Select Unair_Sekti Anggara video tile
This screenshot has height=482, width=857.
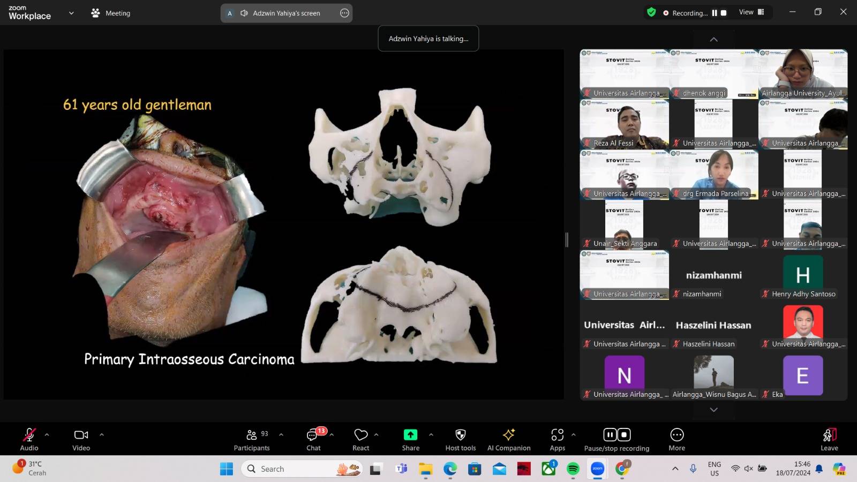tap(625, 225)
